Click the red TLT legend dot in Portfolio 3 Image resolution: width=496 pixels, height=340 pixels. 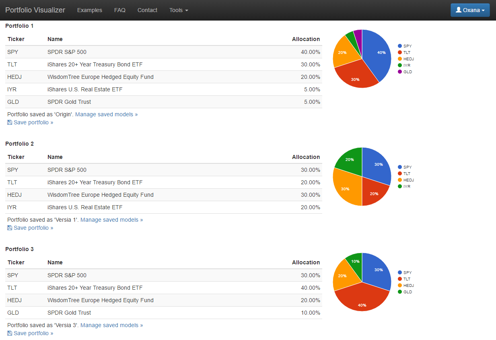pyautogui.click(x=400, y=279)
